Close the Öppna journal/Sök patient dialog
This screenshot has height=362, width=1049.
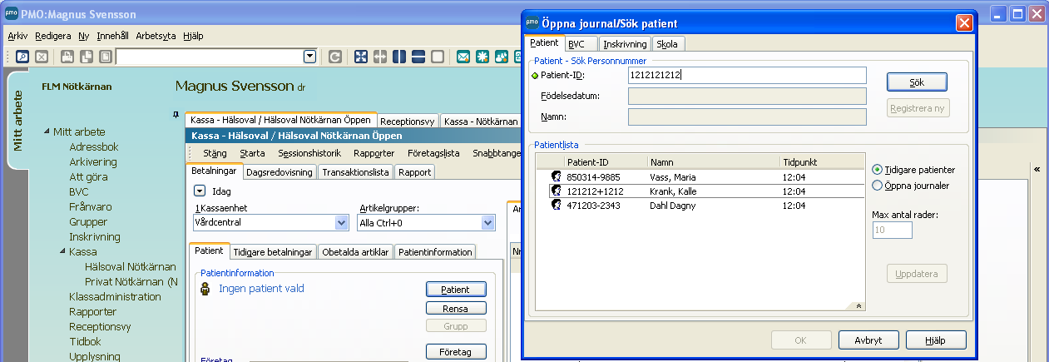tap(964, 22)
